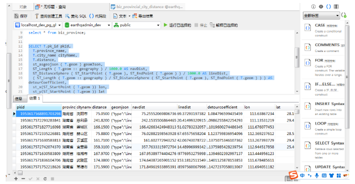Click the Sogou S input method icon
The image size is (355, 184).
(x=293, y=175)
